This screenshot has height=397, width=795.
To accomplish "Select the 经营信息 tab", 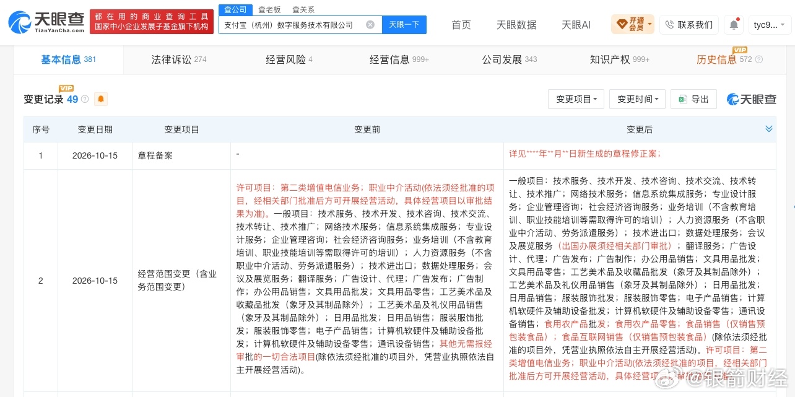I will coord(399,59).
